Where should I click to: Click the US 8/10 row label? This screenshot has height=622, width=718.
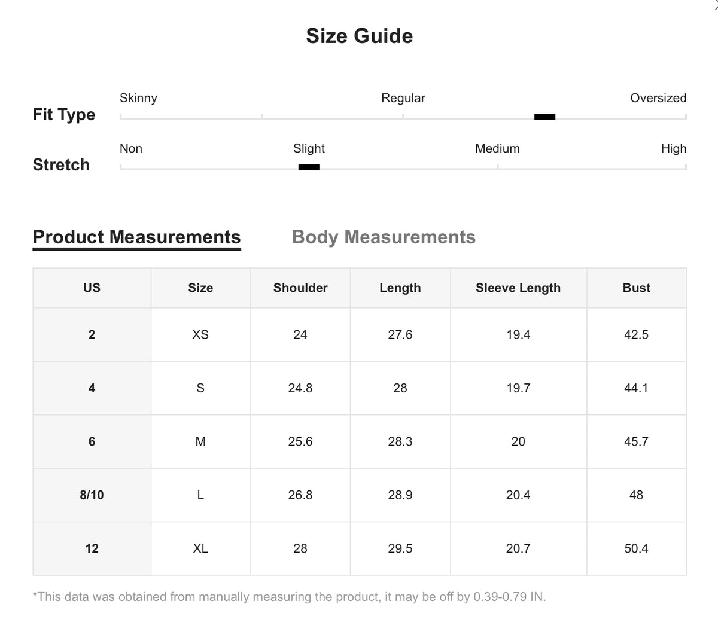tap(92, 495)
